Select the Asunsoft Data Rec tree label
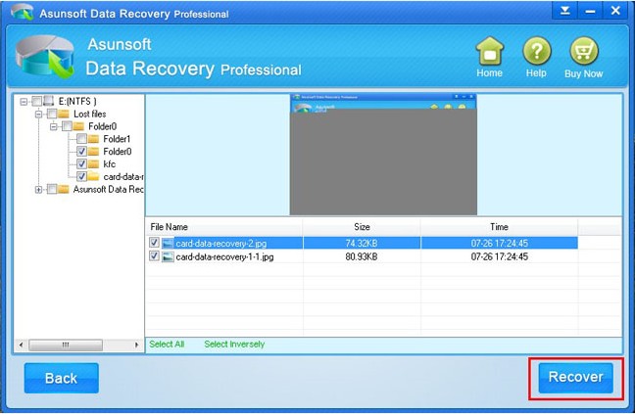Viewport: 635px width, 414px height. [x=108, y=189]
